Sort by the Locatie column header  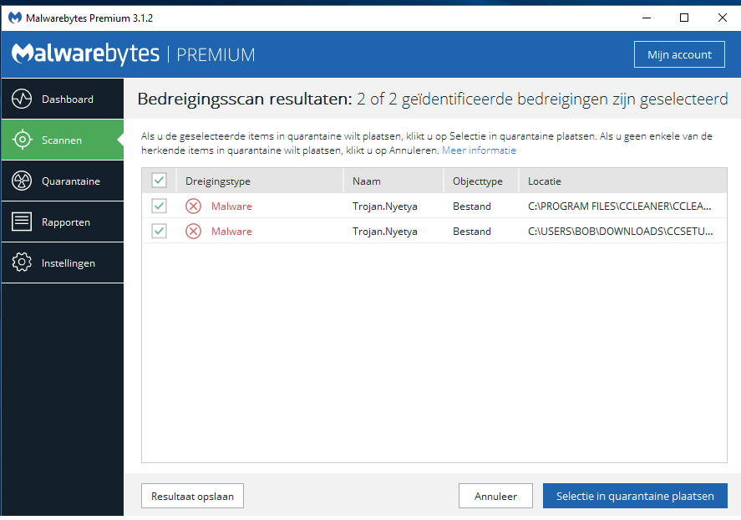(623, 181)
